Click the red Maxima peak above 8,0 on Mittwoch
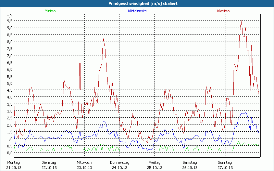Image resolution: width=274 pixels, height=171 pixels. (103, 39)
